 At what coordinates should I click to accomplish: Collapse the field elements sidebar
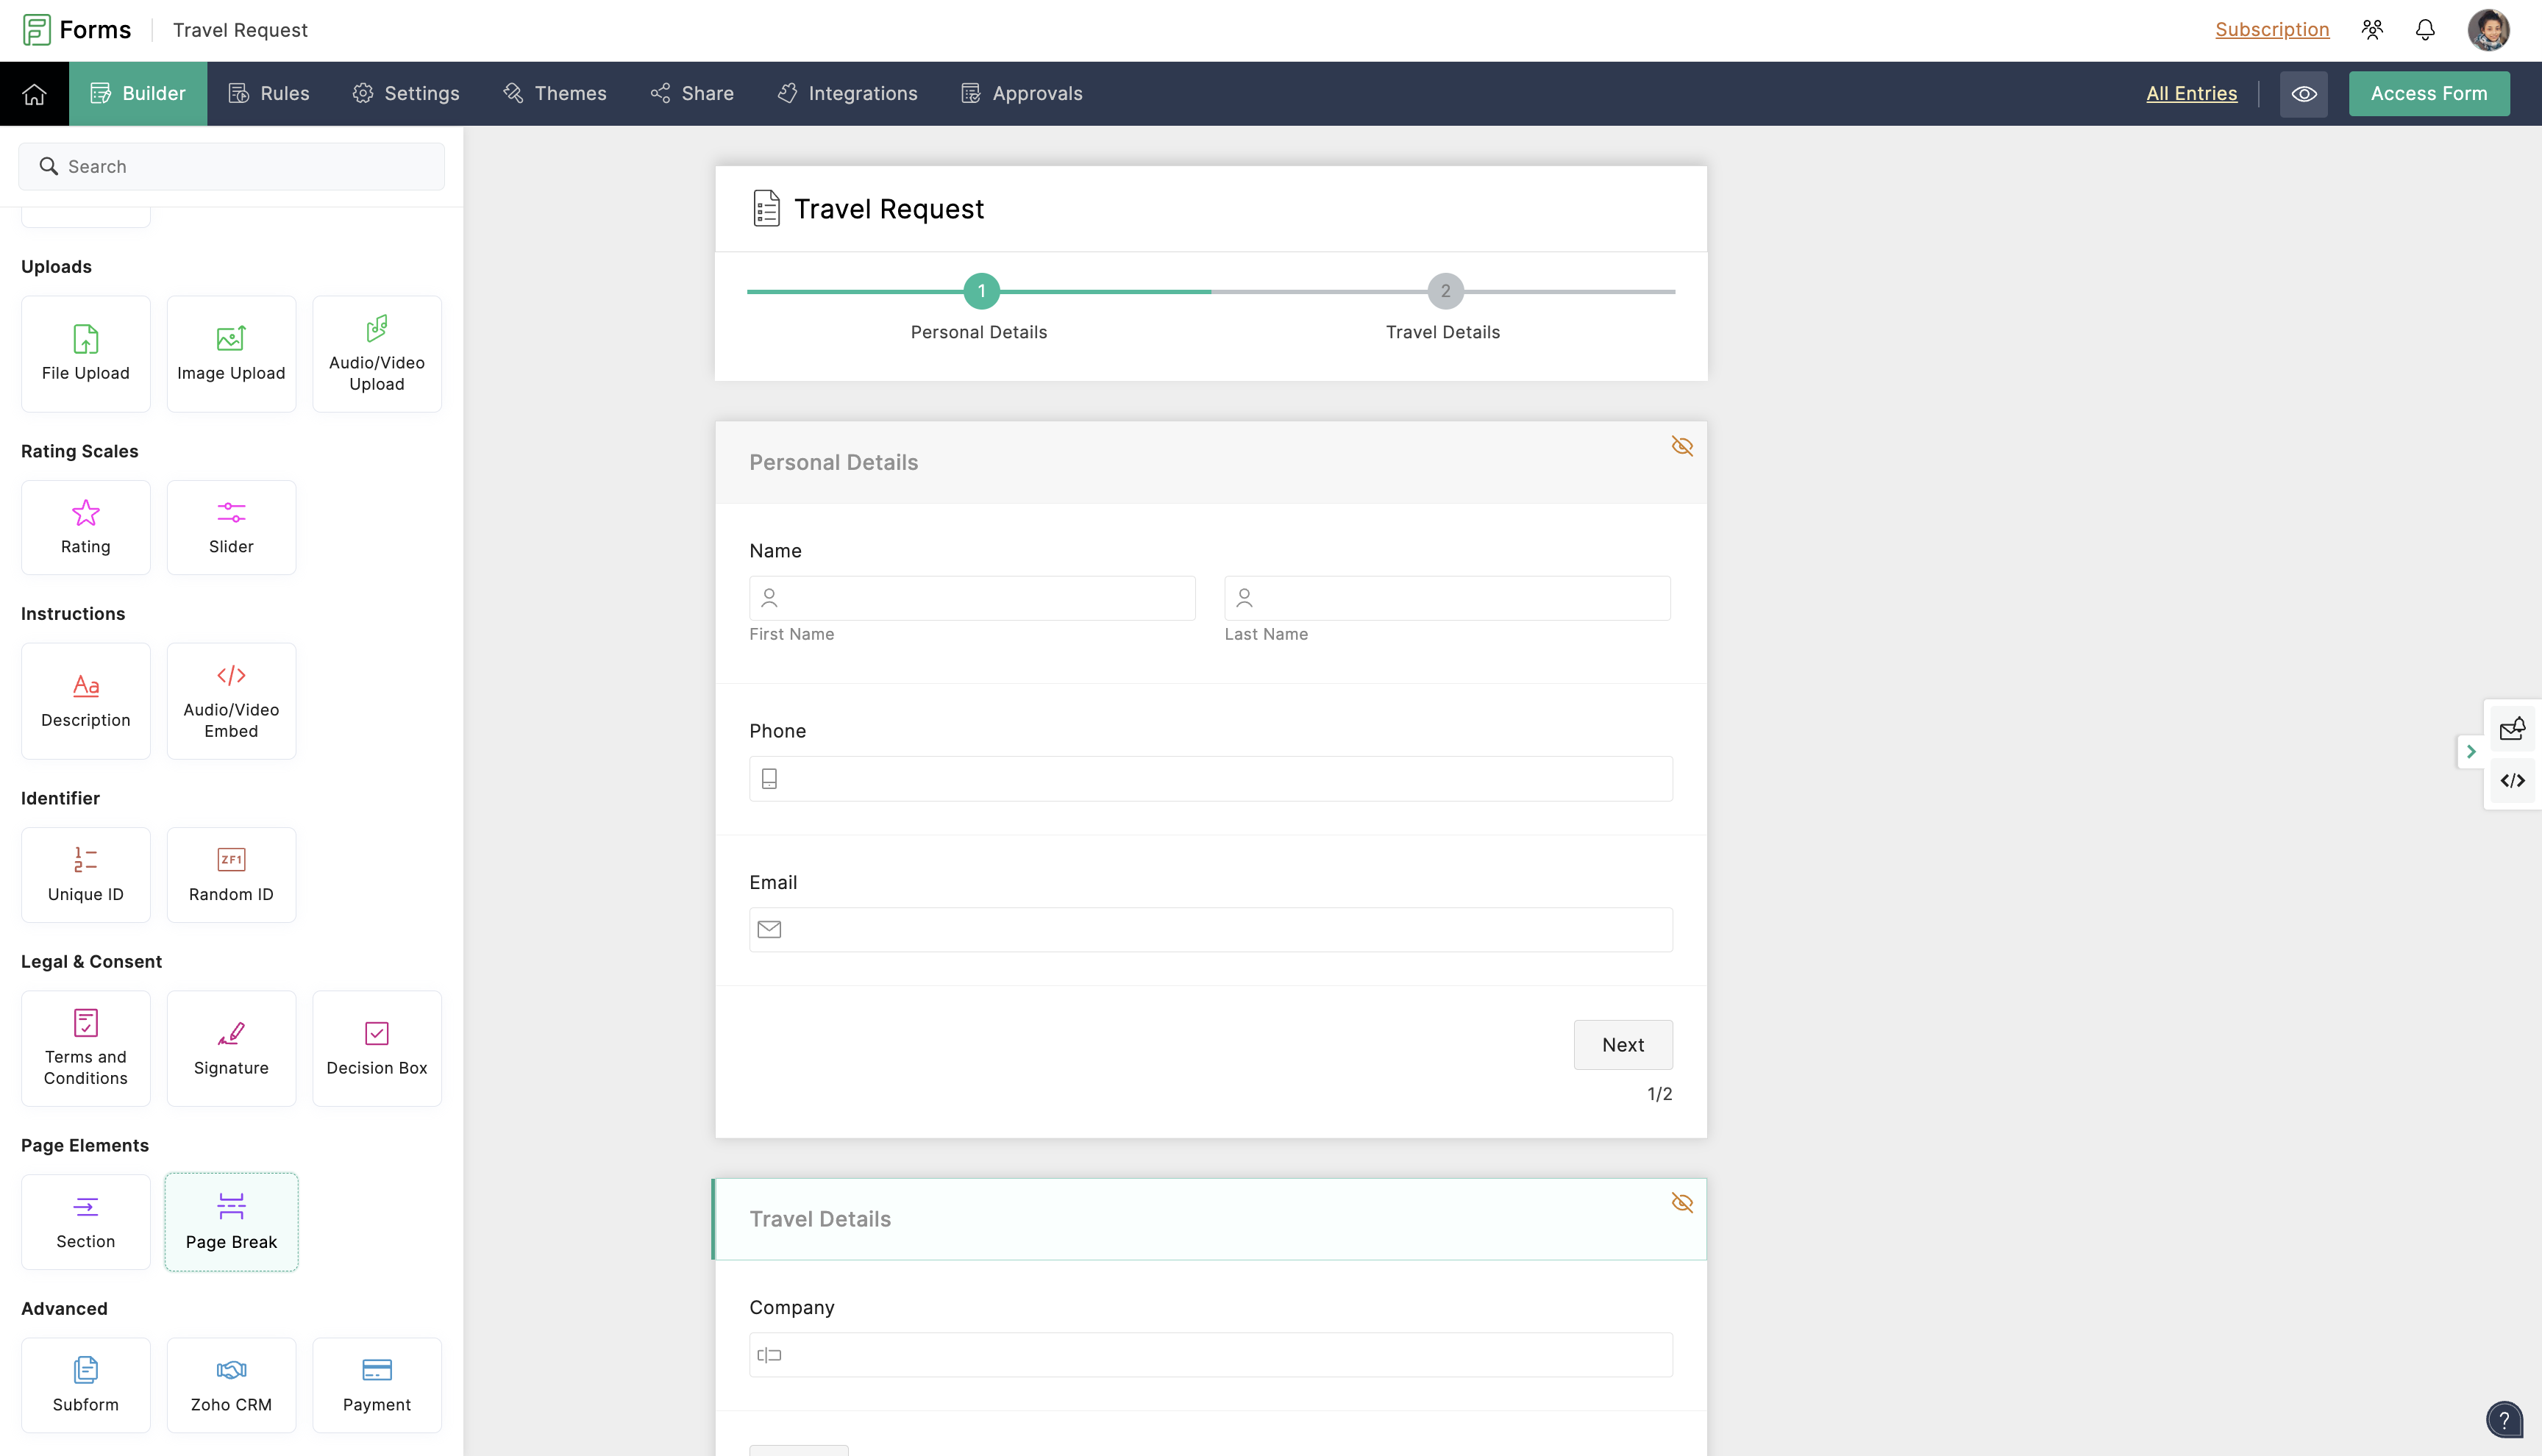click(x=2471, y=752)
